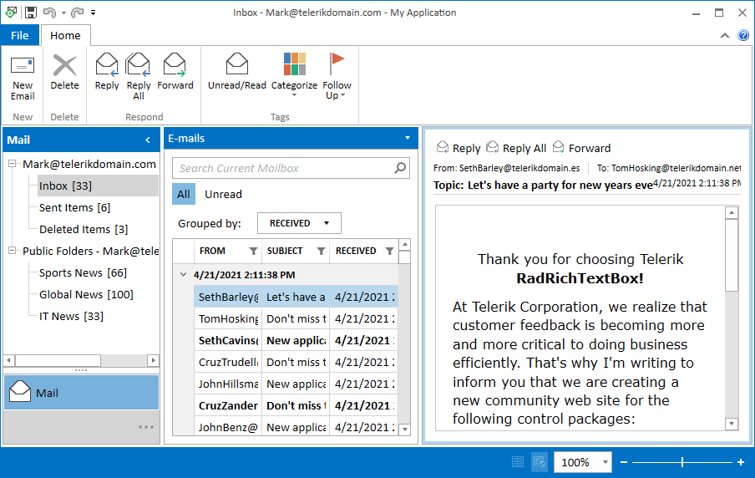The width and height of the screenshot is (755, 478).
Task: Toggle Unread/Read for the message
Action: pos(237,72)
